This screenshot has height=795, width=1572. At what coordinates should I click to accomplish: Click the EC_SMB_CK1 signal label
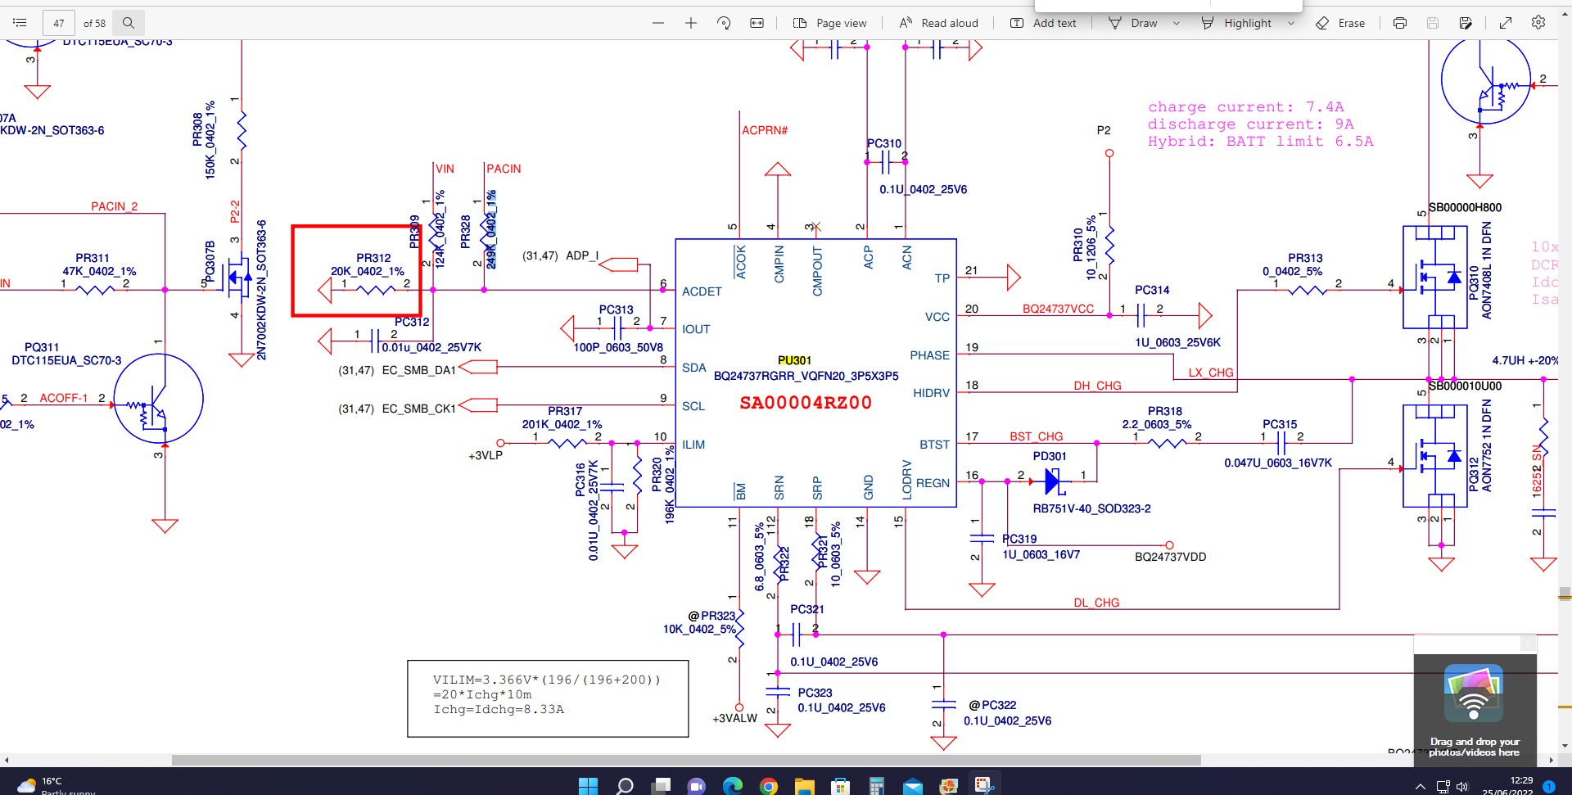pyautogui.click(x=418, y=409)
